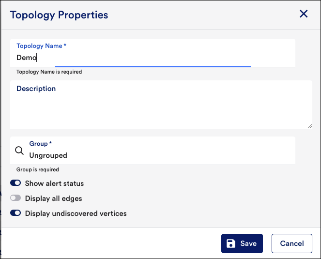Screen dimensions: 321x259
Task: Click the "Show alert status" label text
Action: (x=54, y=183)
